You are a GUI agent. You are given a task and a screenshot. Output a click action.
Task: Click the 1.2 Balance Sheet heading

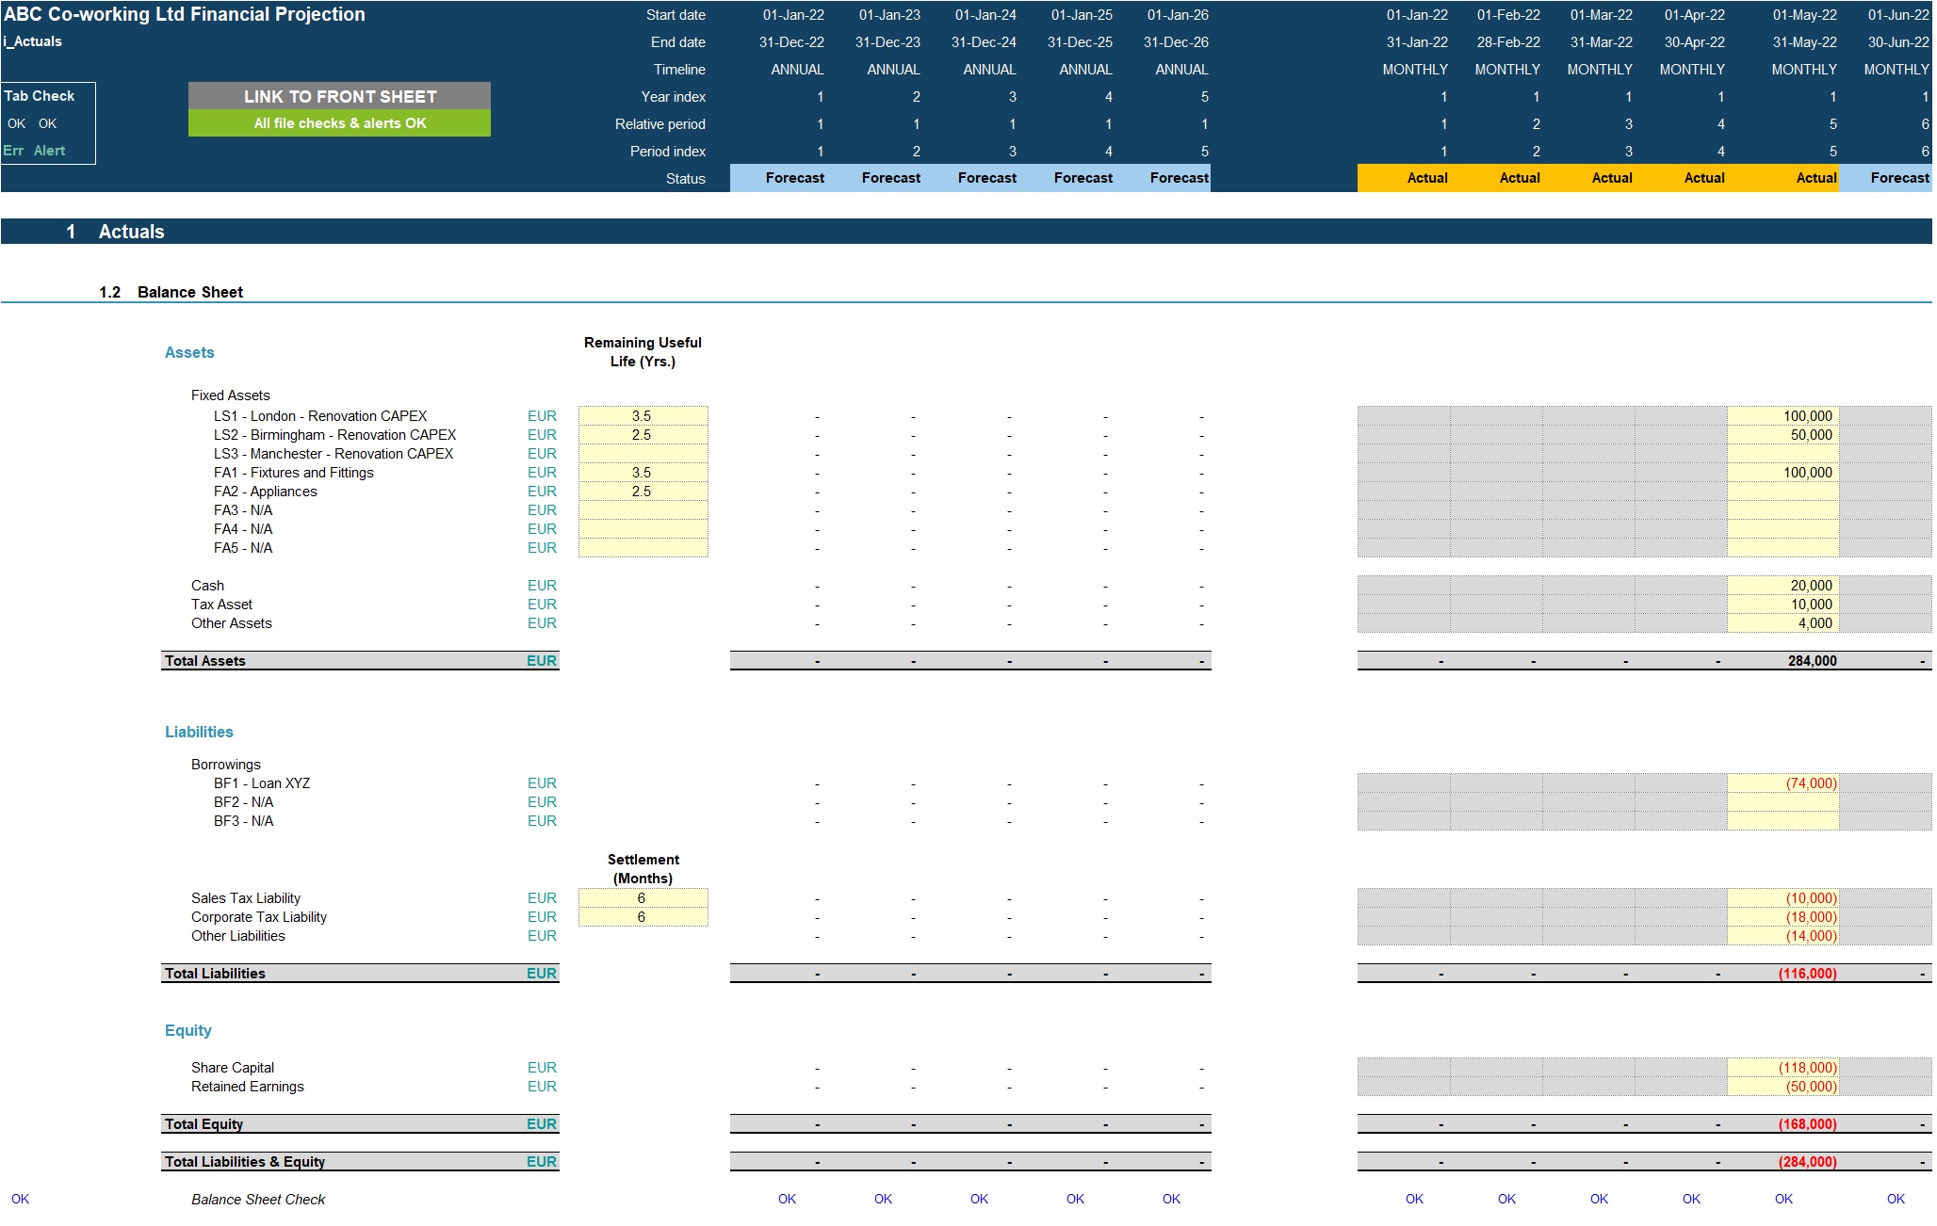[x=171, y=292]
